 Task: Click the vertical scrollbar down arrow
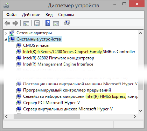(x=141, y=111)
